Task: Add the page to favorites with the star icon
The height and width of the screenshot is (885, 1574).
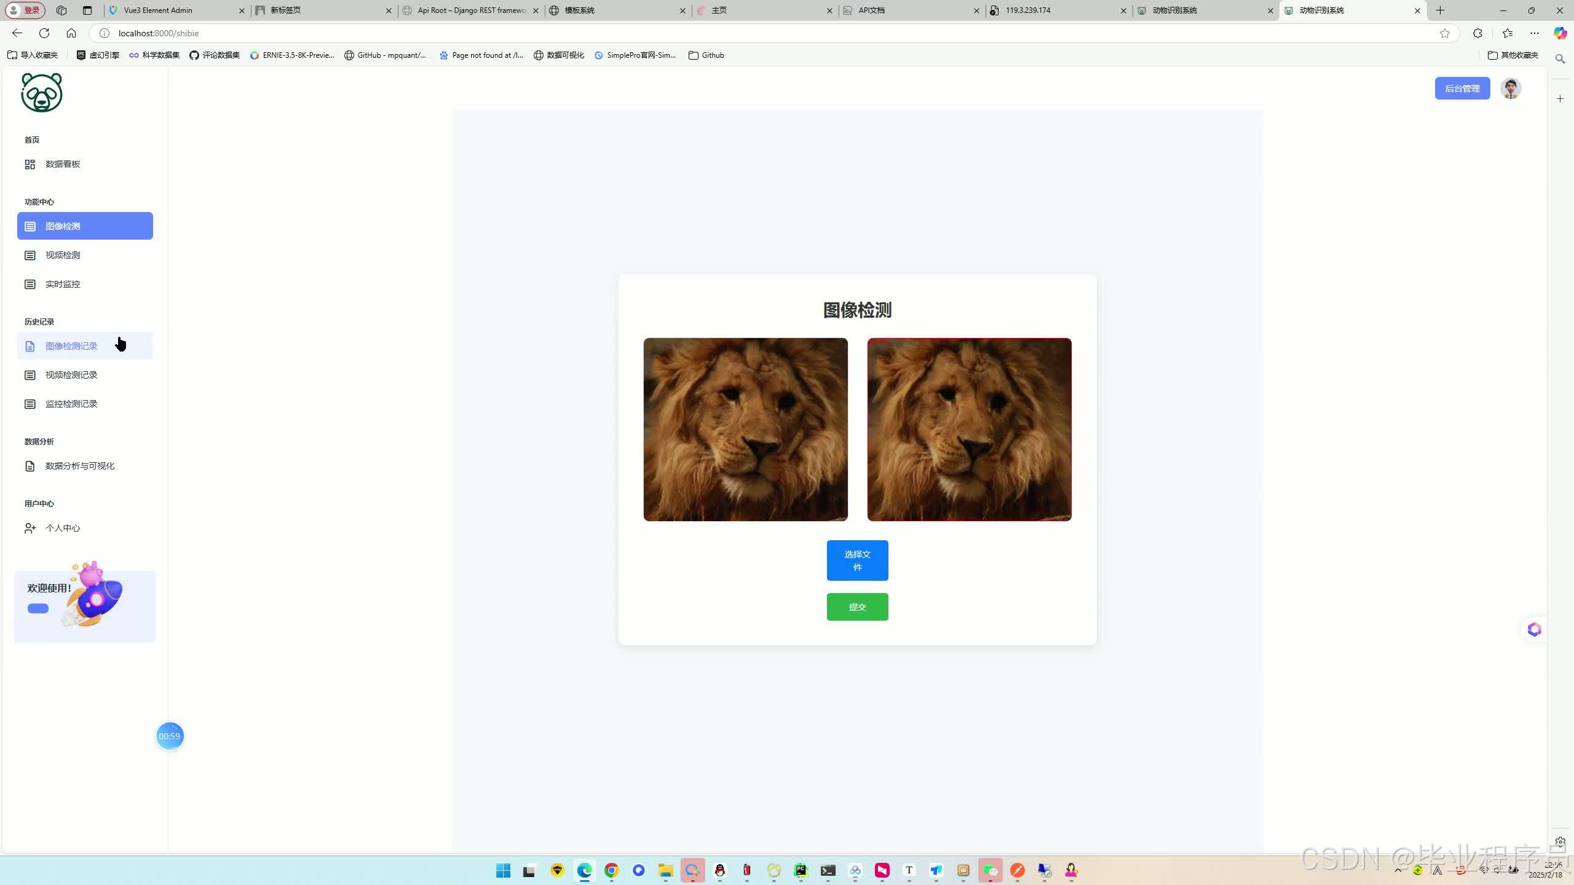Action: 1444,33
